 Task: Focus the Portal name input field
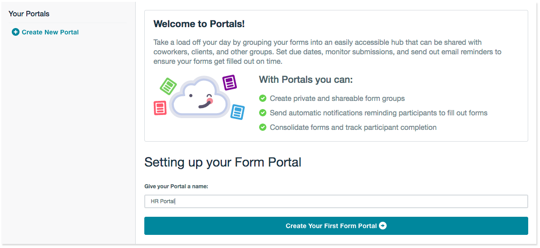coord(336,201)
